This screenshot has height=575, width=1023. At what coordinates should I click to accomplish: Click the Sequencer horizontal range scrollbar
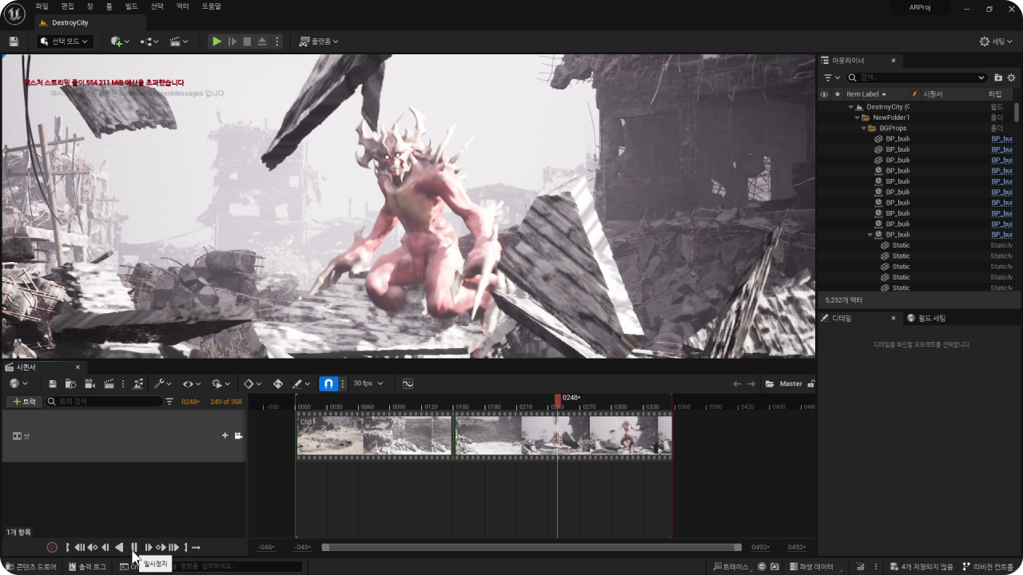click(x=531, y=547)
